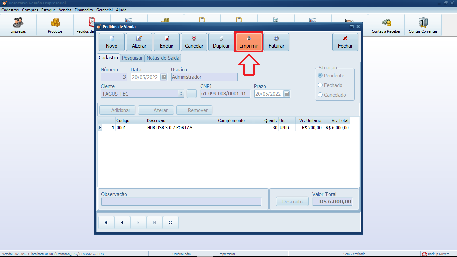Click the Imprimir printer button
Screen dimensions: 457x257
tap(249, 42)
